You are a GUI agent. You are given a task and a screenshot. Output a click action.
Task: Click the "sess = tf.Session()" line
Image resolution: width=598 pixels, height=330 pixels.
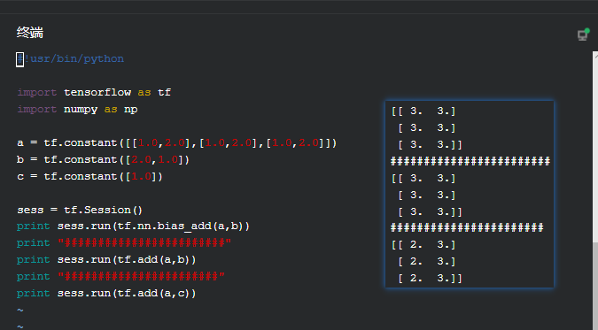tap(80, 210)
